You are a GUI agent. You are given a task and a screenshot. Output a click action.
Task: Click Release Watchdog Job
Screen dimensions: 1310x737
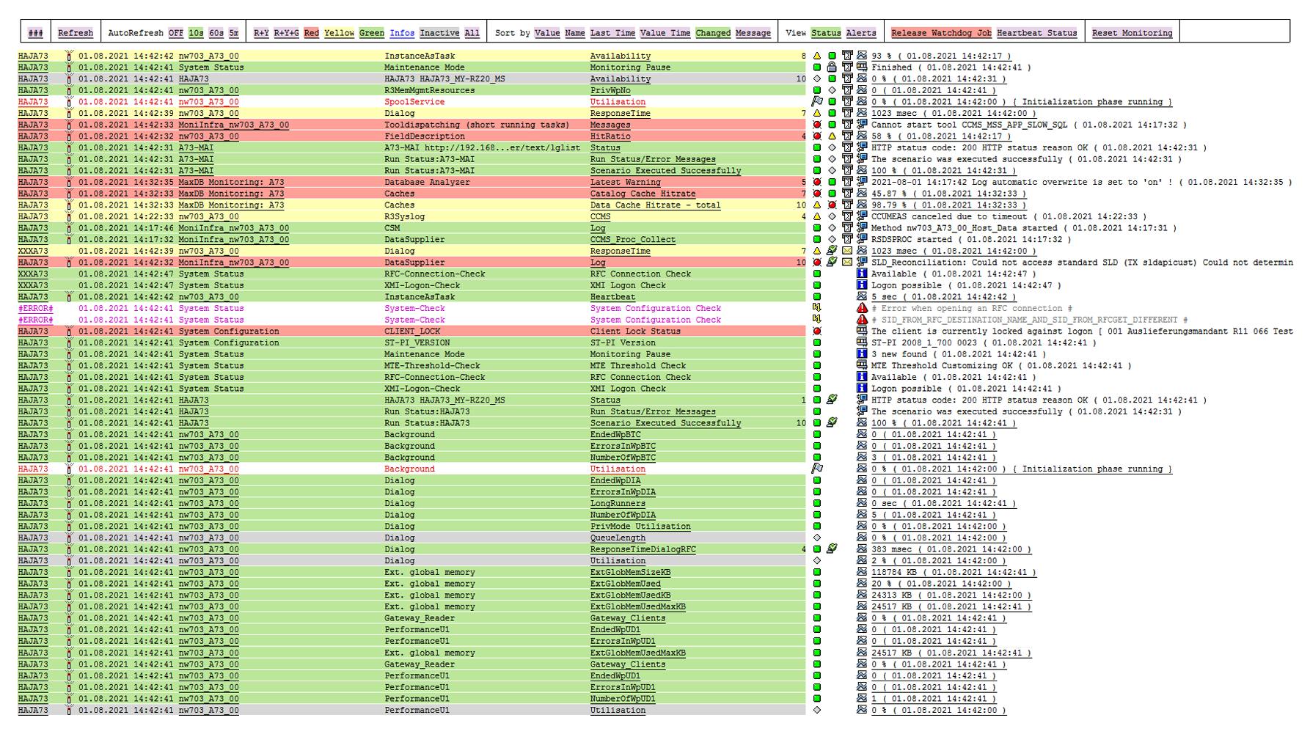pos(941,33)
